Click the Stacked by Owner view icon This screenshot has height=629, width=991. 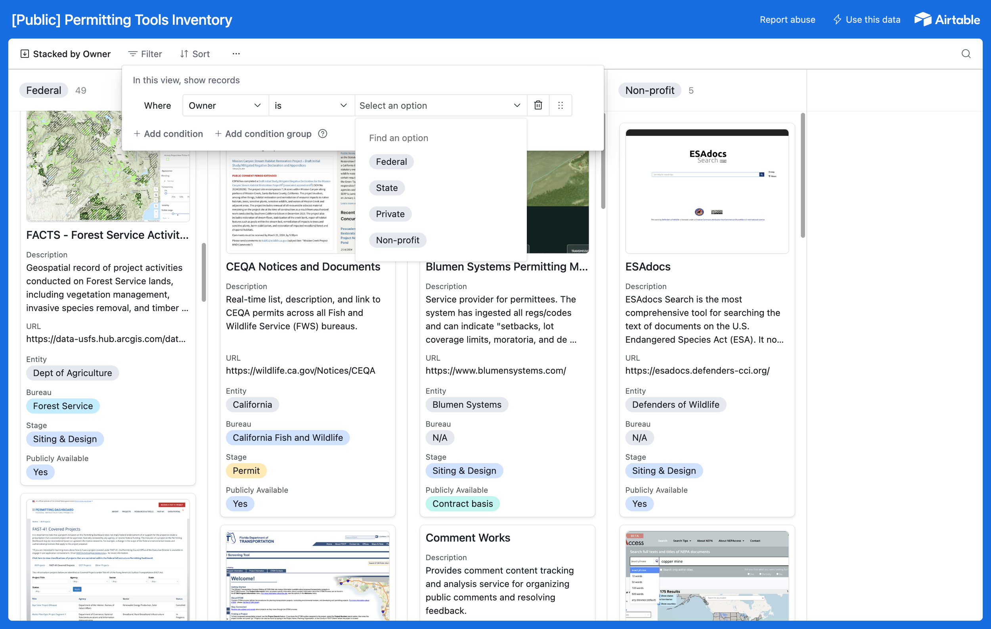(x=25, y=54)
